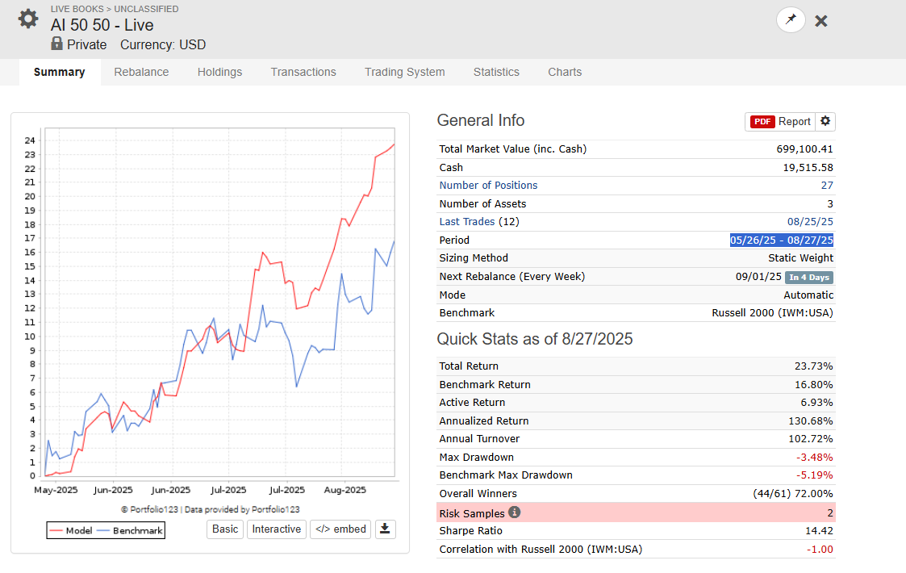Screen dimensions: 906x573
Task: Open the Last Trades link
Action: pyautogui.click(x=467, y=221)
